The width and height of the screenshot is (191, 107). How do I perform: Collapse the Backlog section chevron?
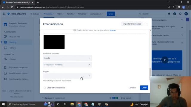pyautogui.click(x=43, y=98)
